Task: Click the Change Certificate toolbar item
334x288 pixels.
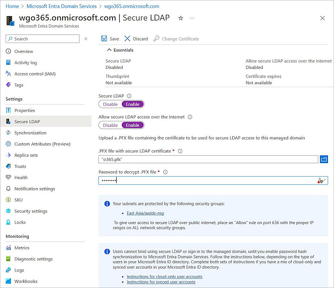Action: tap(176, 38)
